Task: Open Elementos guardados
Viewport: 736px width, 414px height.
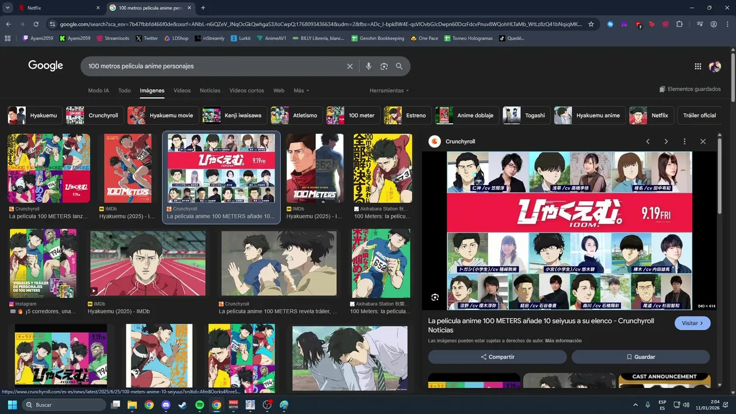Action: click(x=690, y=89)
